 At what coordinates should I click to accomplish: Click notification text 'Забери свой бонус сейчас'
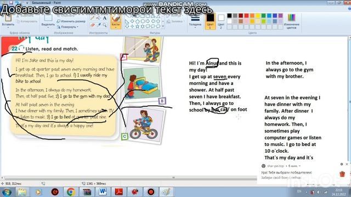point(281,177)
